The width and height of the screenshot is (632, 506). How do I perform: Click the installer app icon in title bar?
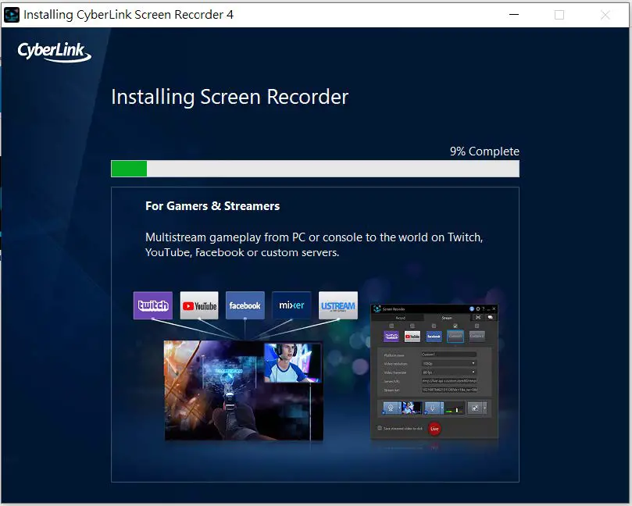point(12,14)
